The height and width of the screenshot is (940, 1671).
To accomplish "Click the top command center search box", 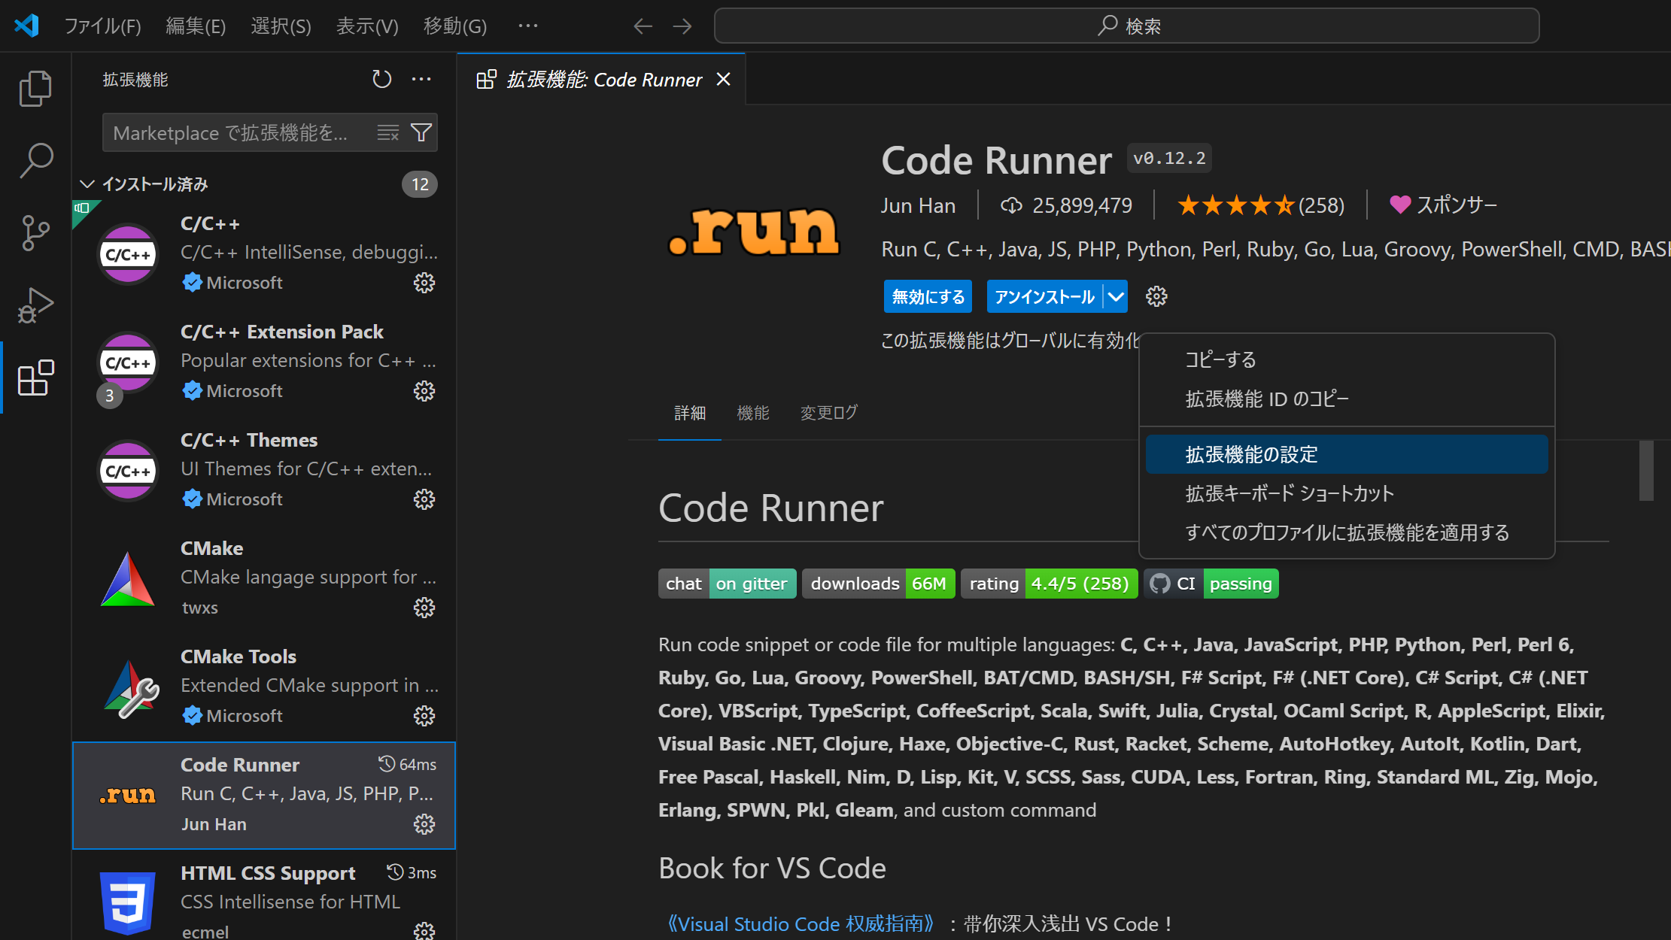I will [1126, 26].
